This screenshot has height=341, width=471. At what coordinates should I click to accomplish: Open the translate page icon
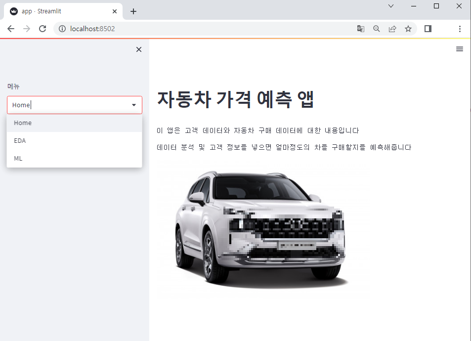coord(360,29)
